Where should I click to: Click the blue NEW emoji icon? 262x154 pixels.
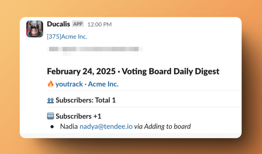pyautogui.click(x=50, y=116)
